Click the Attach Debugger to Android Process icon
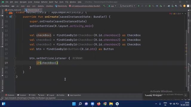The height and width of the screenshot is (107, 191). pyautogui.click(x=161, y=6)
